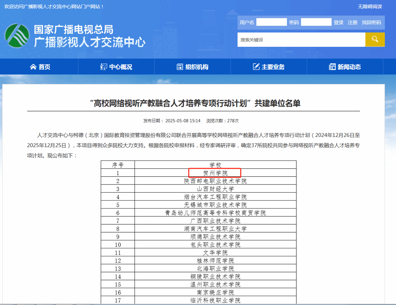Screen dimensions: 396x305
Task: Click the 南京晓庄学院 cell
Action: point(215,292)
